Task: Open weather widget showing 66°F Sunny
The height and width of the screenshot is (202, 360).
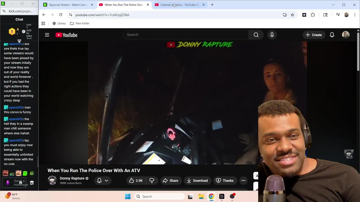Action: 13,196
